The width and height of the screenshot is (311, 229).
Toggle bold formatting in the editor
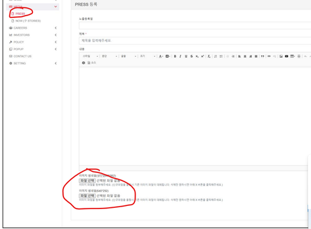point(175,56)
